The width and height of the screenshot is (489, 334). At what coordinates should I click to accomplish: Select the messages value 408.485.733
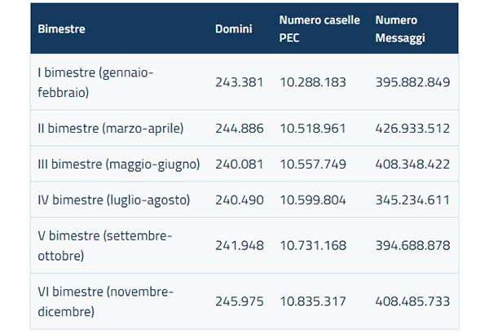click(413, 301)
